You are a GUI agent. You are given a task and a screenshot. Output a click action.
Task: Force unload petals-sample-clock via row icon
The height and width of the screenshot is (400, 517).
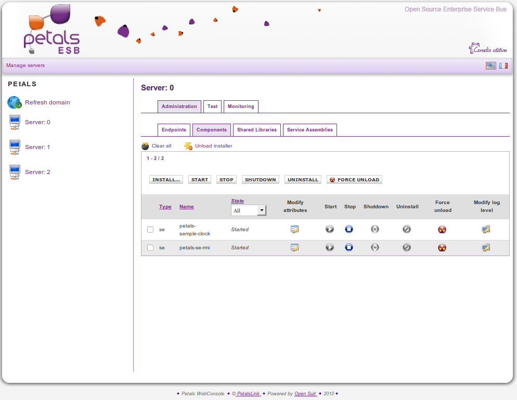442,229
